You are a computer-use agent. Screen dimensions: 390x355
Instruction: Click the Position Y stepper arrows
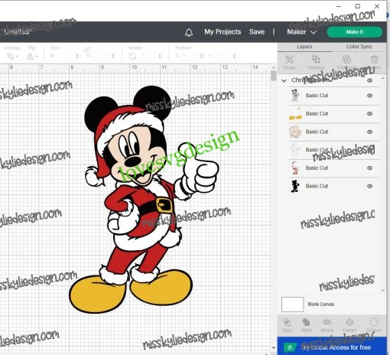(234, 56)
